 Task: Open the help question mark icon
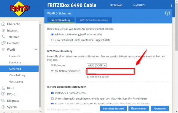click(167, 13)
